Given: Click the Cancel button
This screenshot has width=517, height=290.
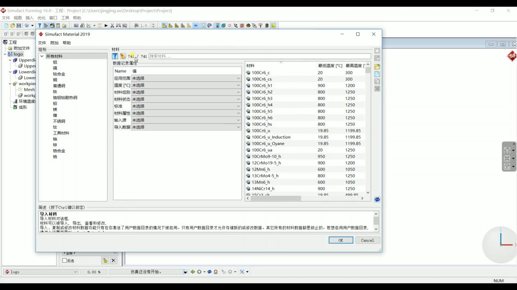Looking at the screenshot, I should pos(368,240).
